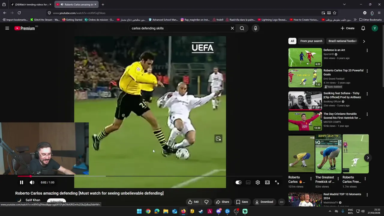Image resolution: width=384 pixels, height=216 pixels.
Task: Open Salif Khan channel link
Action: [33, 200]
